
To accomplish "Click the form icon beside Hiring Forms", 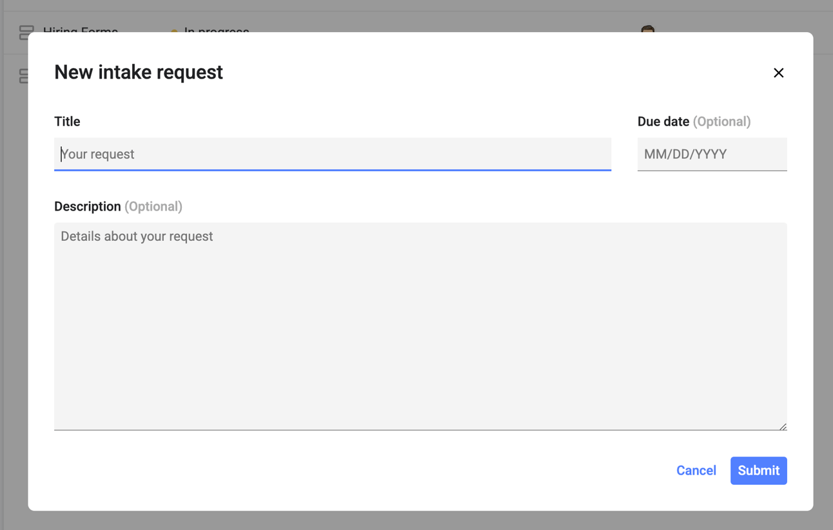I will tap(25, 30).
